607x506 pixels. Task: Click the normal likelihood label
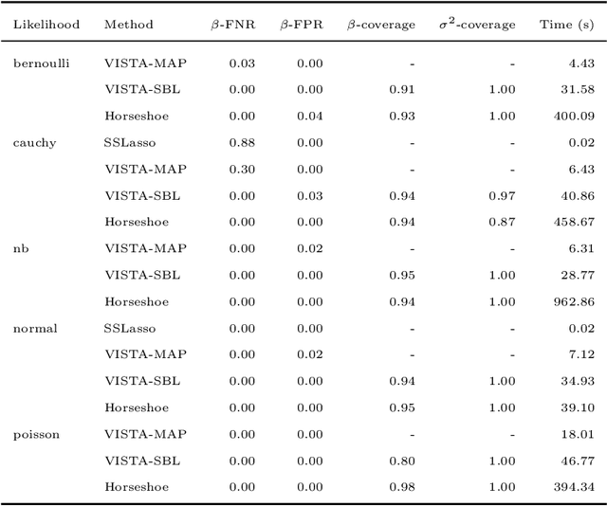tap(34, 328)
